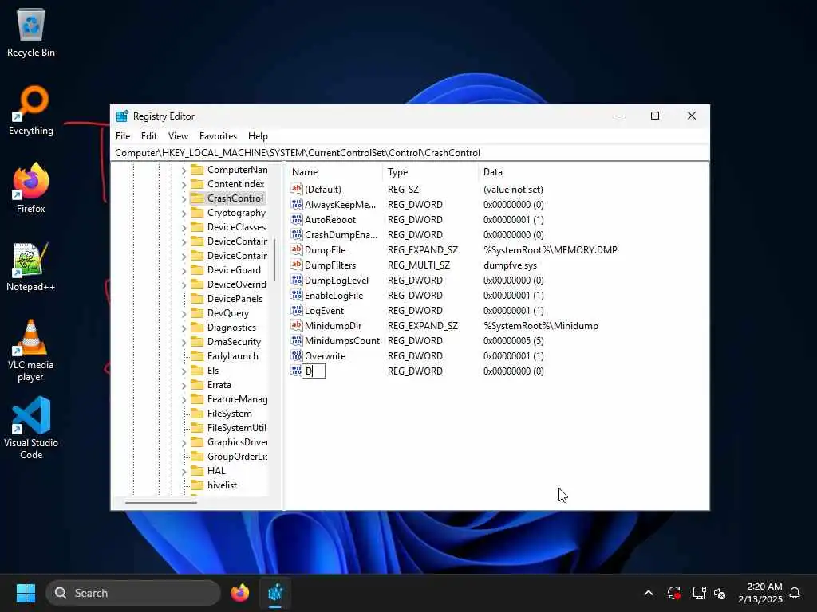Screen dimensions: 817x612
Task: Click the Cryptography folder icon
Action: click(x=197, y=212)
